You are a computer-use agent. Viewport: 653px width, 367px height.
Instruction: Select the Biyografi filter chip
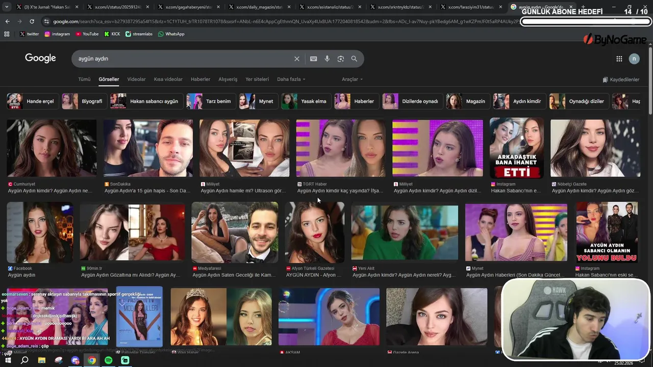point(85,101)
